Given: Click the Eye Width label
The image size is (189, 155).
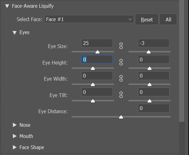Looking at the screenshot, I should click(56, 79).
